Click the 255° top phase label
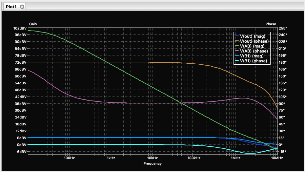The width and height of the screenshot is (305, 172). (283, 28)
